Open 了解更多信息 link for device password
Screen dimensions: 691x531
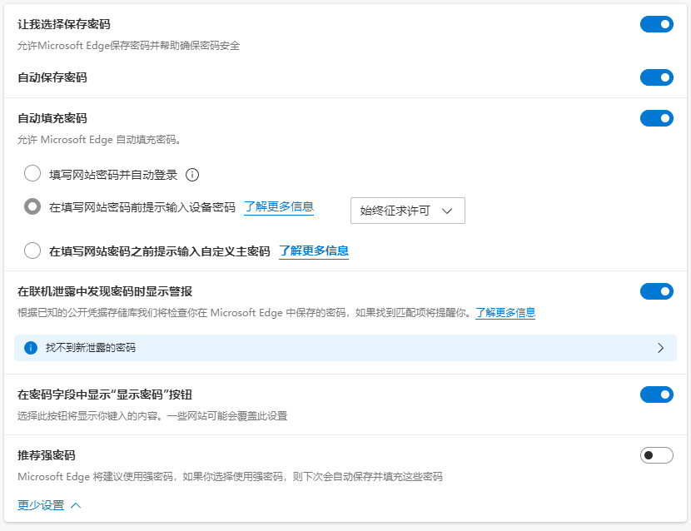coord(279,206)
